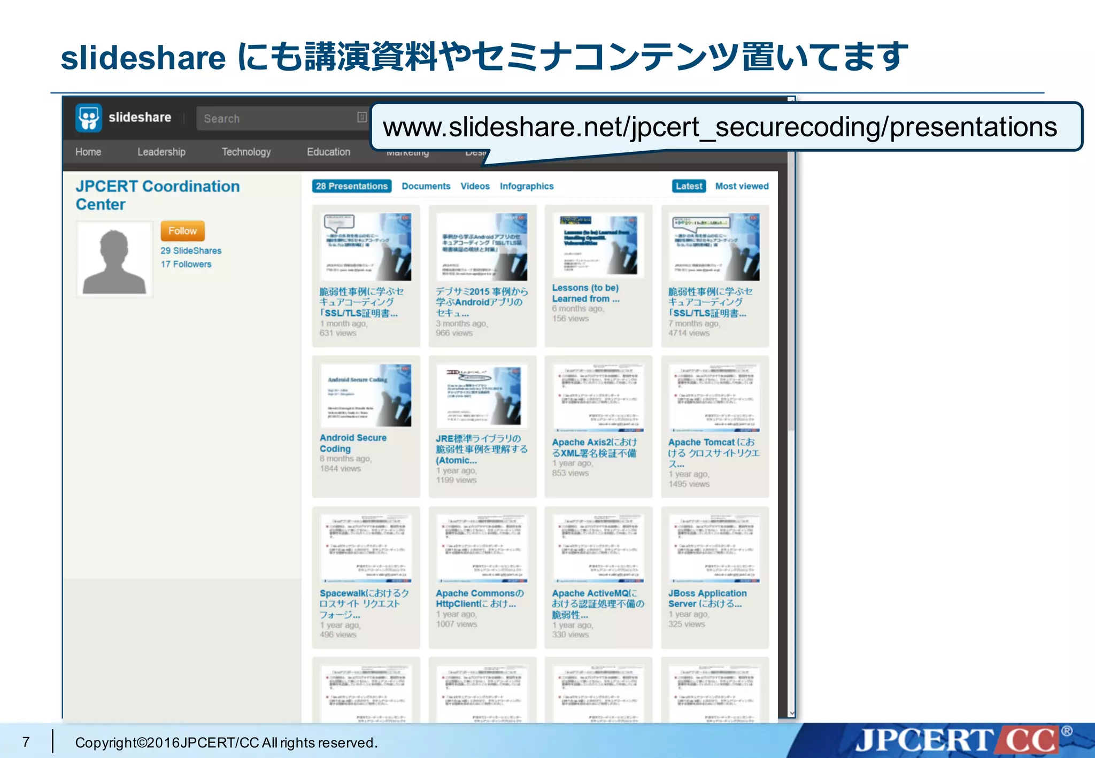Screen dimensions: 1095x758
Task: Switch to the Infographics tab
Action: (527, 186)
